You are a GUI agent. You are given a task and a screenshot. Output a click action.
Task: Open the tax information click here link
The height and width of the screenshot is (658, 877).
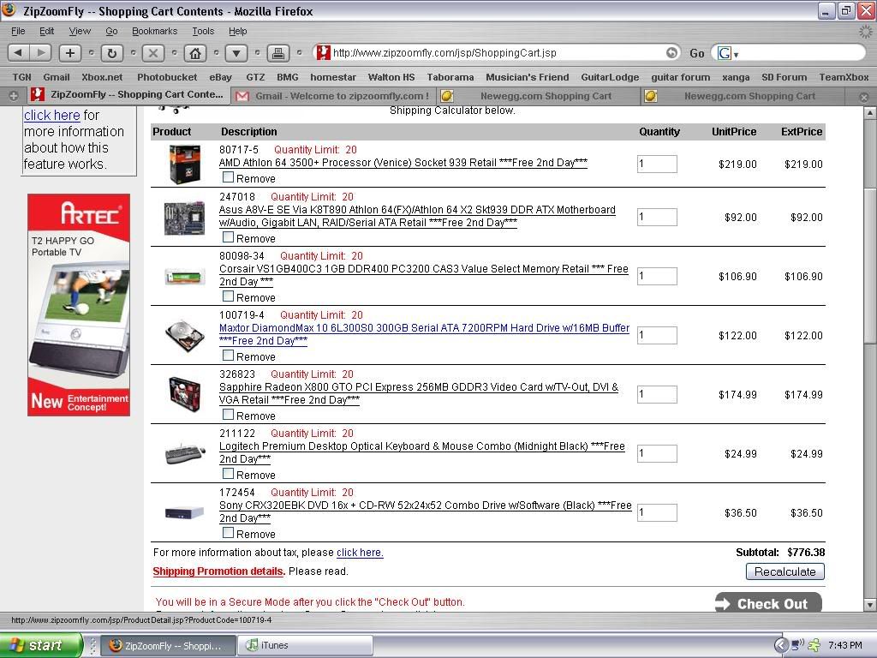pos(360,553)
